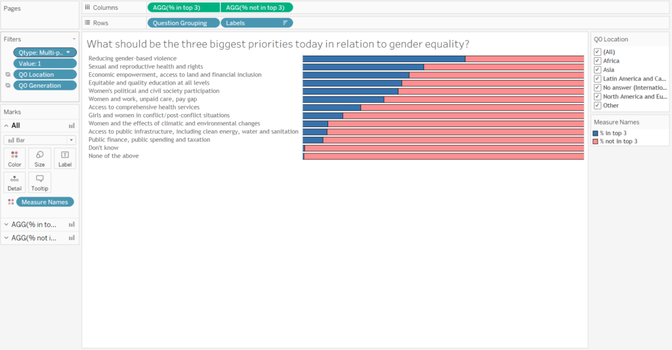Open the Size marks card
The image size is (672, 350).
(x=40, y=157)
